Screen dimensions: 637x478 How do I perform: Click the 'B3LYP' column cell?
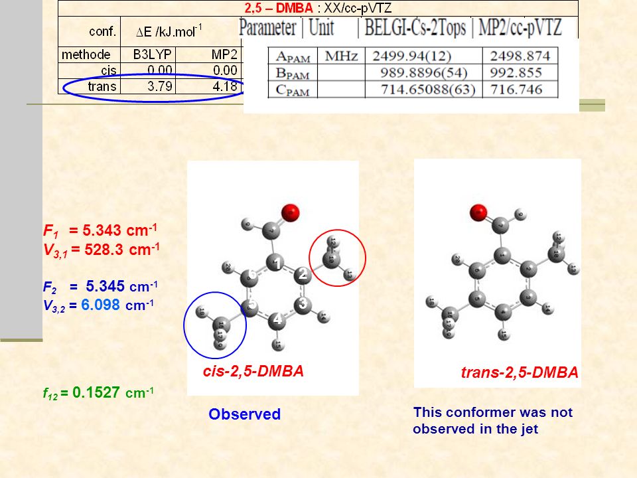pos(148,54)
